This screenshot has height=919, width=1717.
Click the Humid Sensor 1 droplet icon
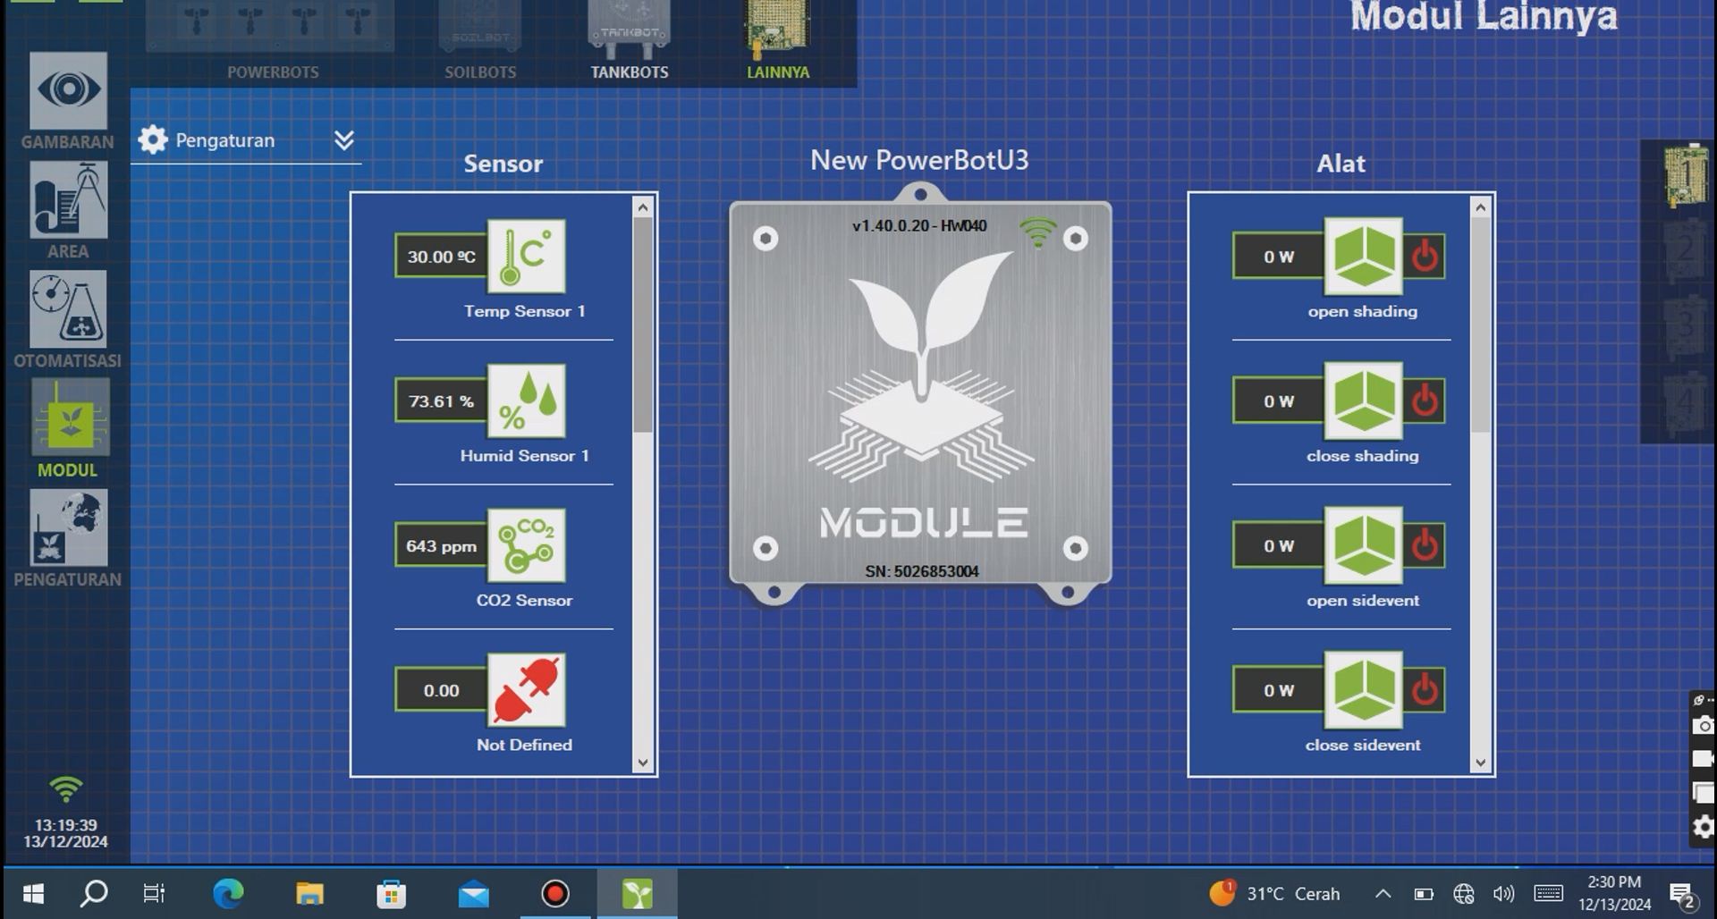click(x=526, y=401)
